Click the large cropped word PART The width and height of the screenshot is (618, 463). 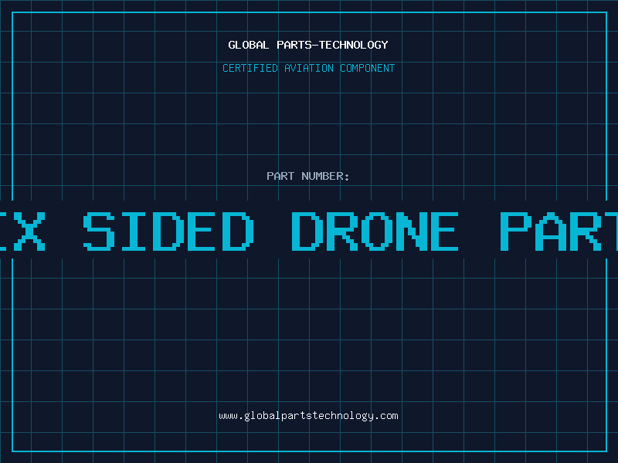559,231
